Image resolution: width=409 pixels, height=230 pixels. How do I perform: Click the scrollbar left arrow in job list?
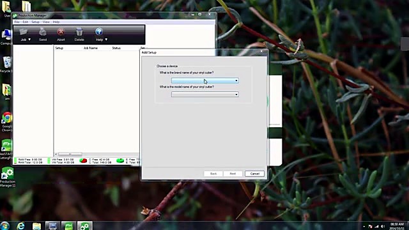[56, 155]
